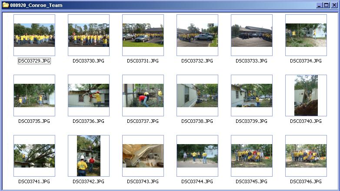The height and width of the screenshot is (191, 340).
Task: Click the filename label DSC03734.JPG
Action: 306,61
